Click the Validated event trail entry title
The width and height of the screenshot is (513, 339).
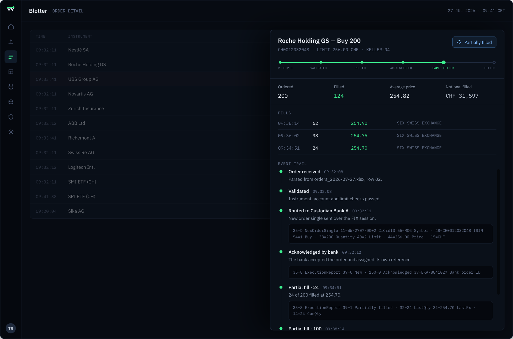click(x=299, y=191)
